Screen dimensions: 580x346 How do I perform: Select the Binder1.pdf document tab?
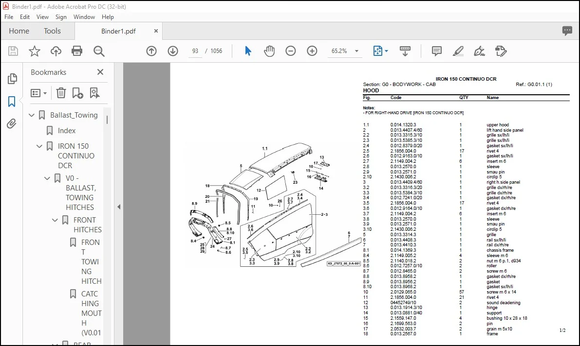click(118, 31)
